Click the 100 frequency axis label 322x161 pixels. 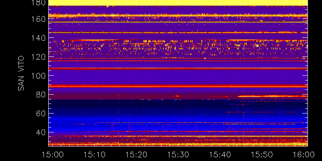39,76
